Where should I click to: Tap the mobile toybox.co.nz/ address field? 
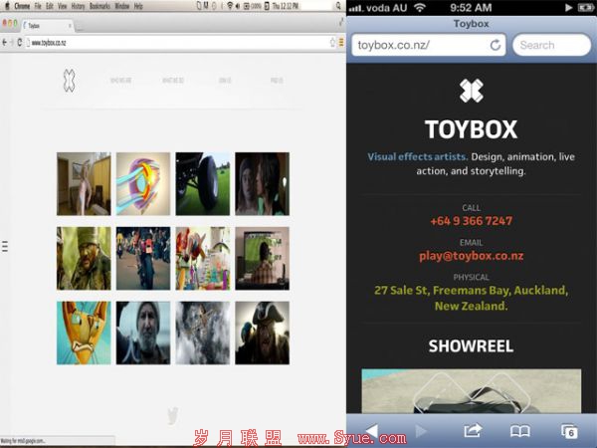coord(429,45)
